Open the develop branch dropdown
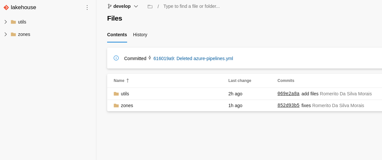This screenshot has height=160, width=382. click(123, 6)
